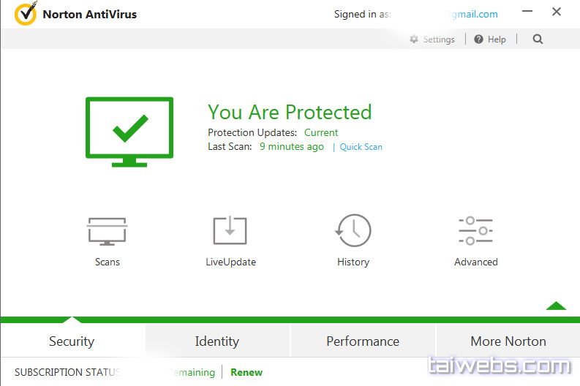Click the Norton logo icon
580x386 pixels.
(26, 14)
